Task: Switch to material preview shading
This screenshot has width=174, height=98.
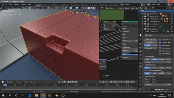Action: pos(92,8)
